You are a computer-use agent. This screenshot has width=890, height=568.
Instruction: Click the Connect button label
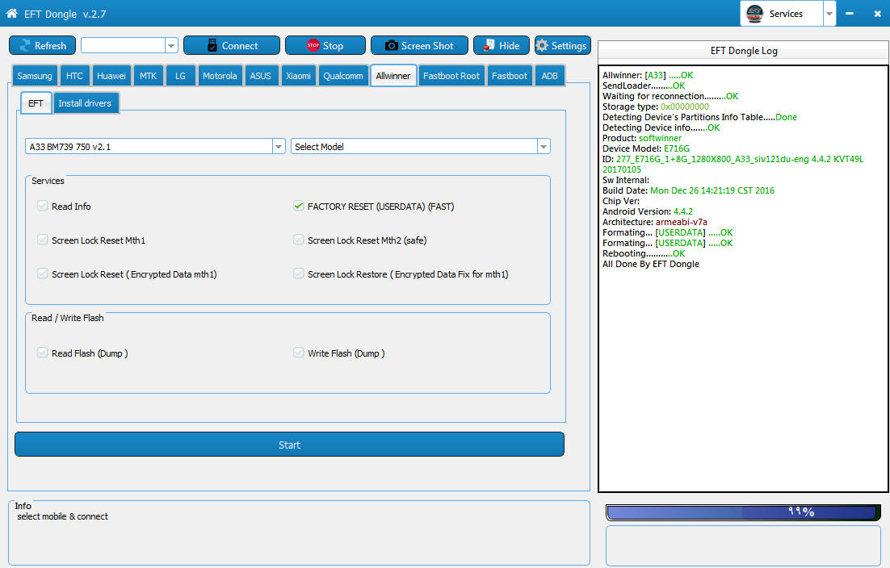(x=240, y=46)
